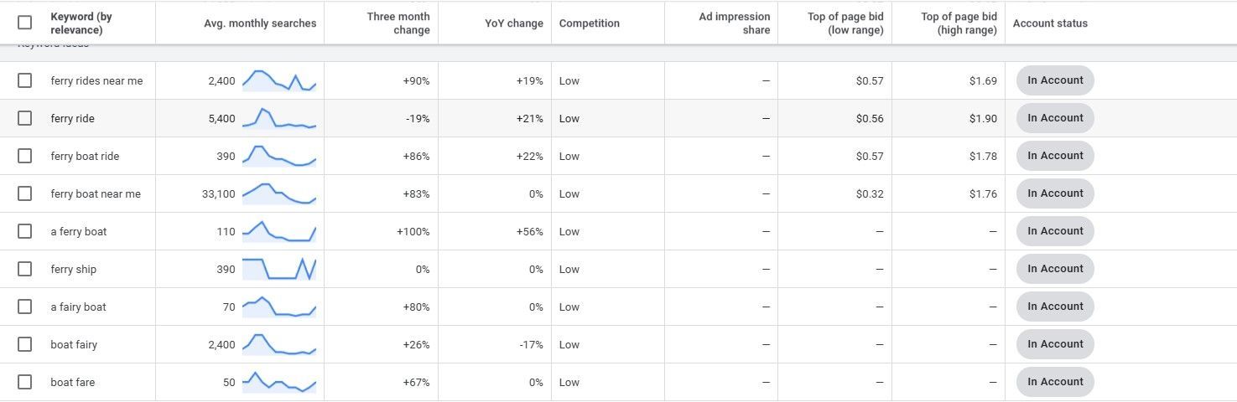Viewport: 1237px width, 402px height.
Task: Sort table by Three month change
Action: click(398, 23)
